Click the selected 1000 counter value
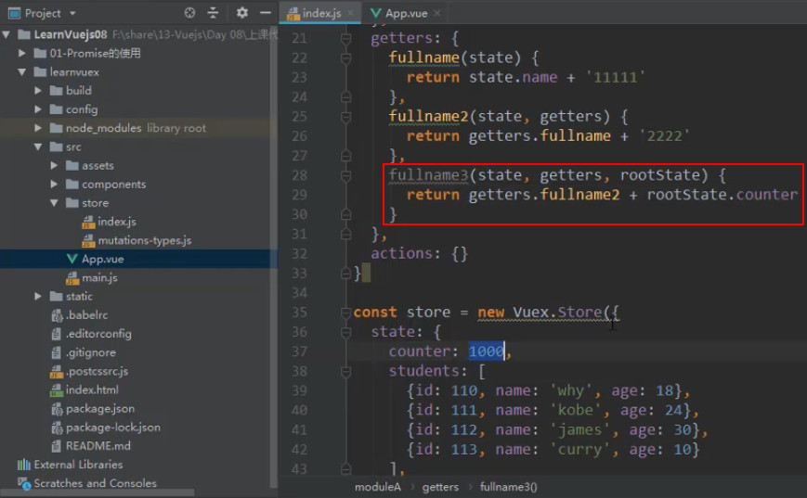807x498 pixels. (486, 351)
